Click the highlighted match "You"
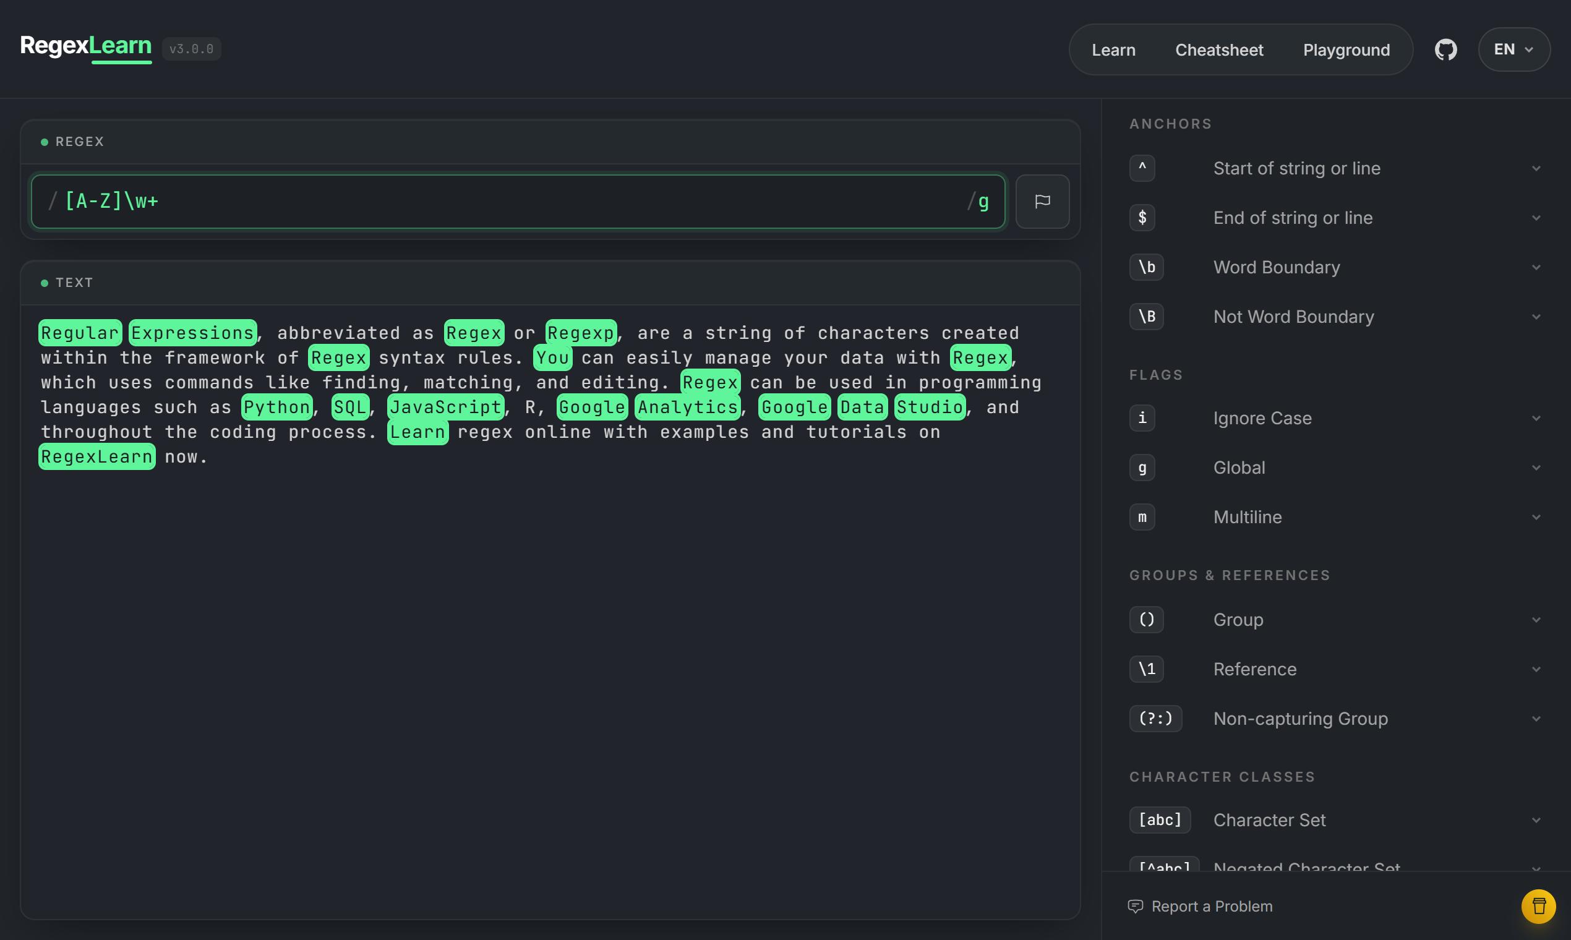The height and width of the screenshot is (940, 1571). click(552, 357)
